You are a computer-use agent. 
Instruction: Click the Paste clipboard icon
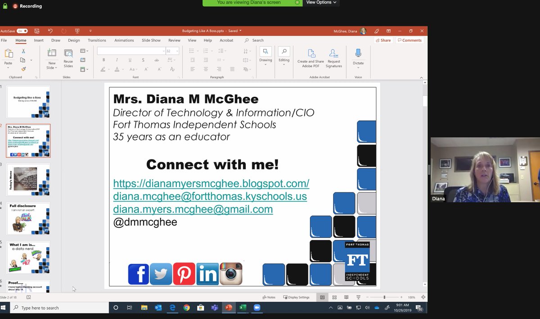pos(8,53)
